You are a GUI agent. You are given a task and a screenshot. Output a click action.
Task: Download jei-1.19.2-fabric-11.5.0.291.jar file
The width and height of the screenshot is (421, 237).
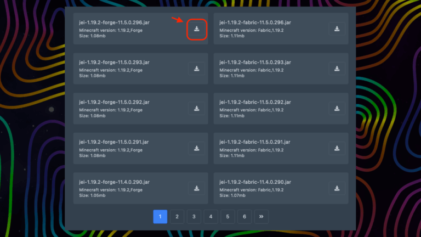click(x=337, y=149)
